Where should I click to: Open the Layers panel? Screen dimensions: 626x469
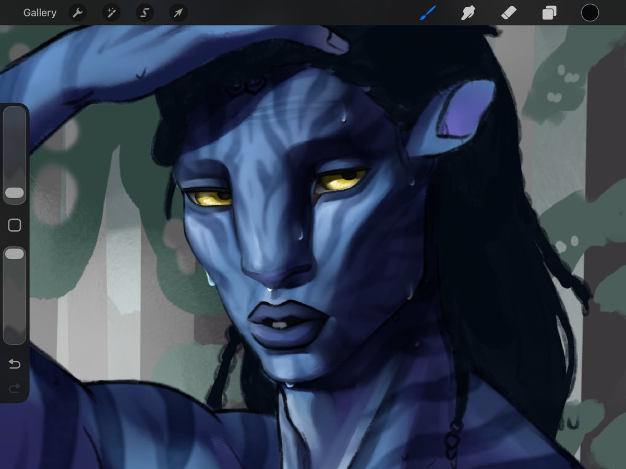tap(549, 13)
